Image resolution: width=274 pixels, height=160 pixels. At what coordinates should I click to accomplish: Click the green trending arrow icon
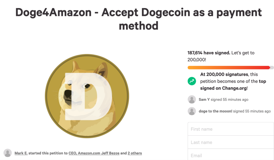click(x=192, y=81)
